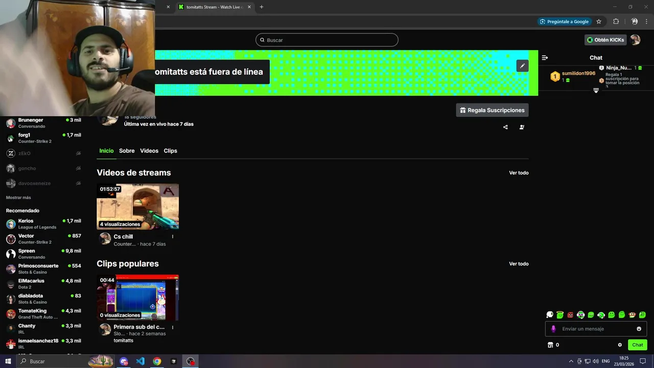
Task: Open chat settings gear icon
Action: click(x=620, y=345)
